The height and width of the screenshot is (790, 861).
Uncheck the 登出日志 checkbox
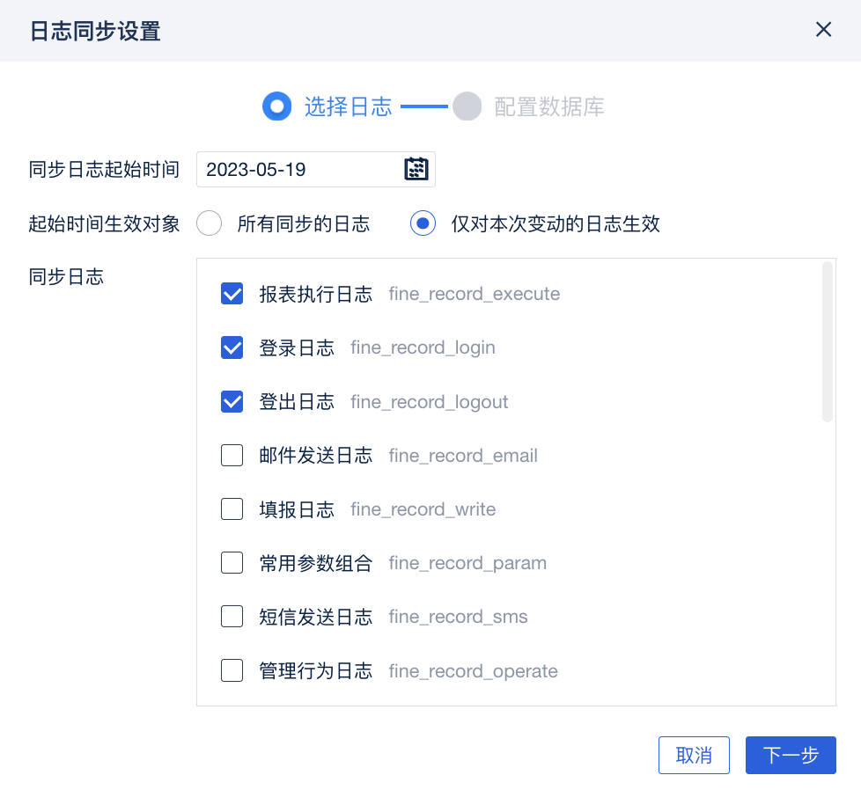point(232,402)
